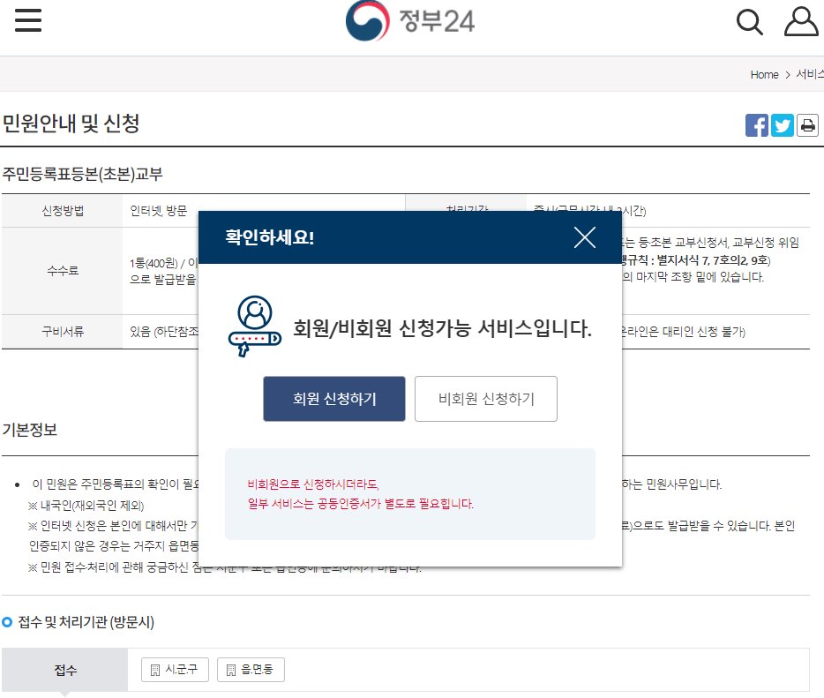
Task: Click the search magnifier icon
Action: click(x=749, y=22)
